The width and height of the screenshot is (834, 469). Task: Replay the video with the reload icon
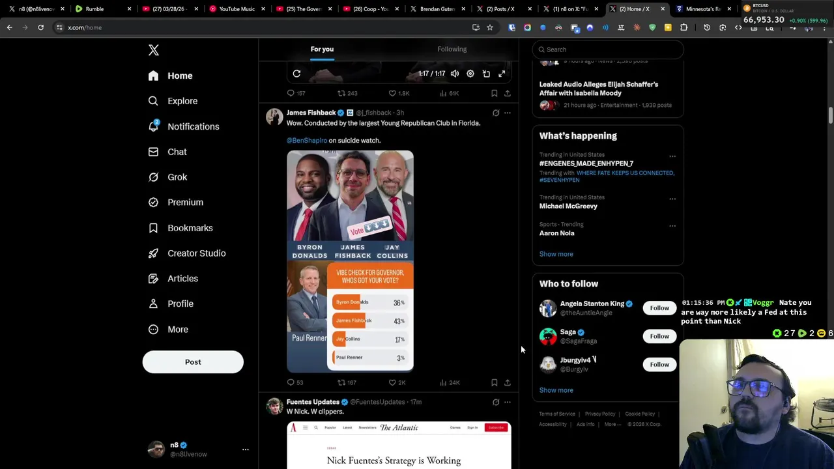[x=296, y=74]
